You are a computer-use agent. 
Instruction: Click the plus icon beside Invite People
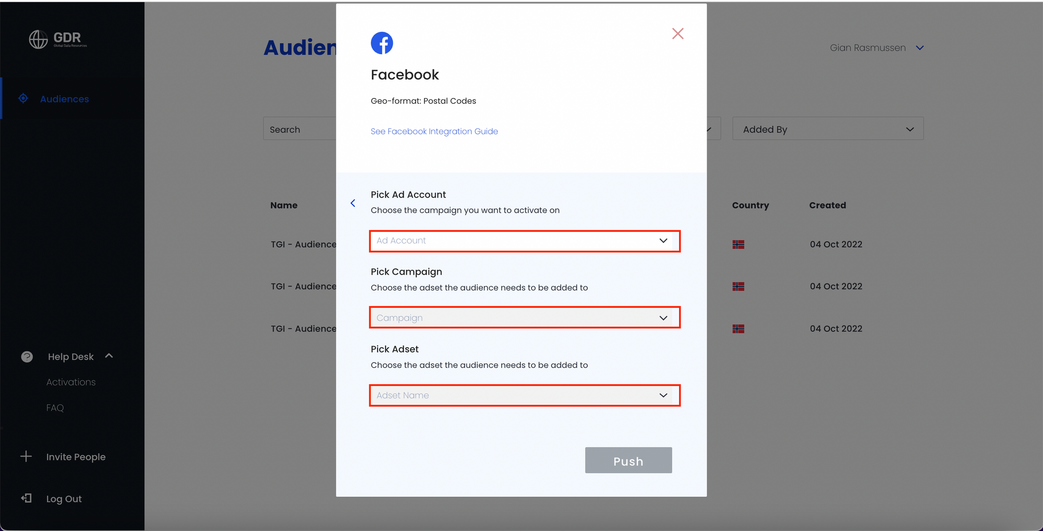pos(26,456)
